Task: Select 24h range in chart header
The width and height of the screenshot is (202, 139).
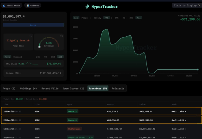Action: tap(116, 18)
